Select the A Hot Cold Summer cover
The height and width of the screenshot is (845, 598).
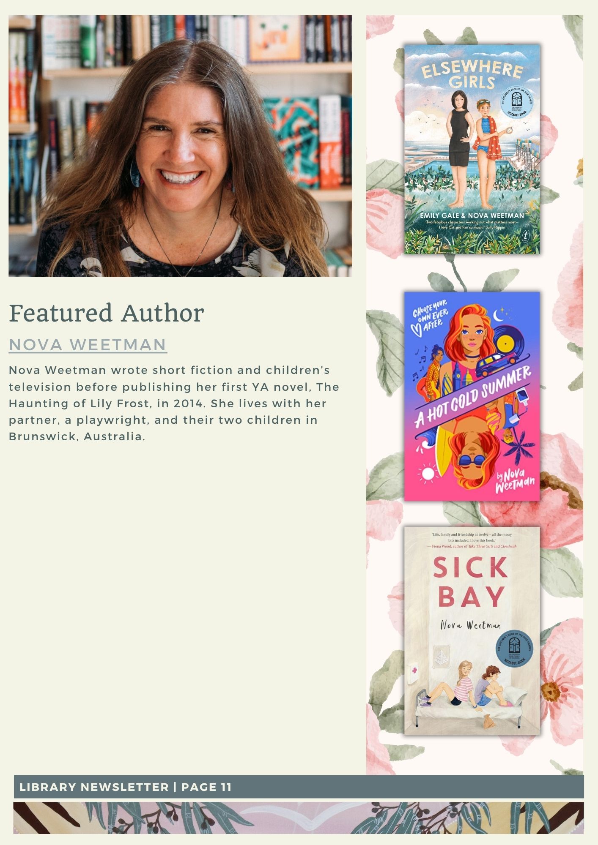click(x=472, y=396)
